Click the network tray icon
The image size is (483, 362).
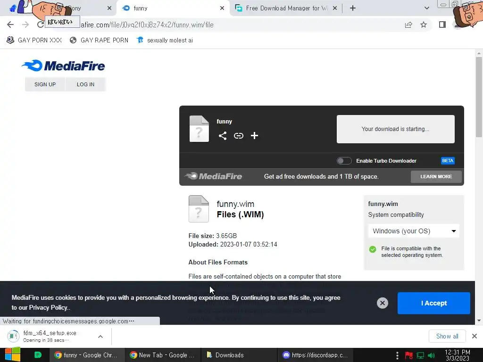pos(420,355)
